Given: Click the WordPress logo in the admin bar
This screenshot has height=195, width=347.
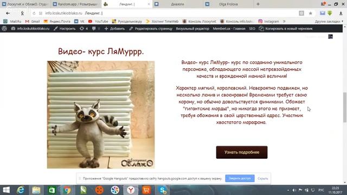Looking at the screenshot, I should pos(4,29).
